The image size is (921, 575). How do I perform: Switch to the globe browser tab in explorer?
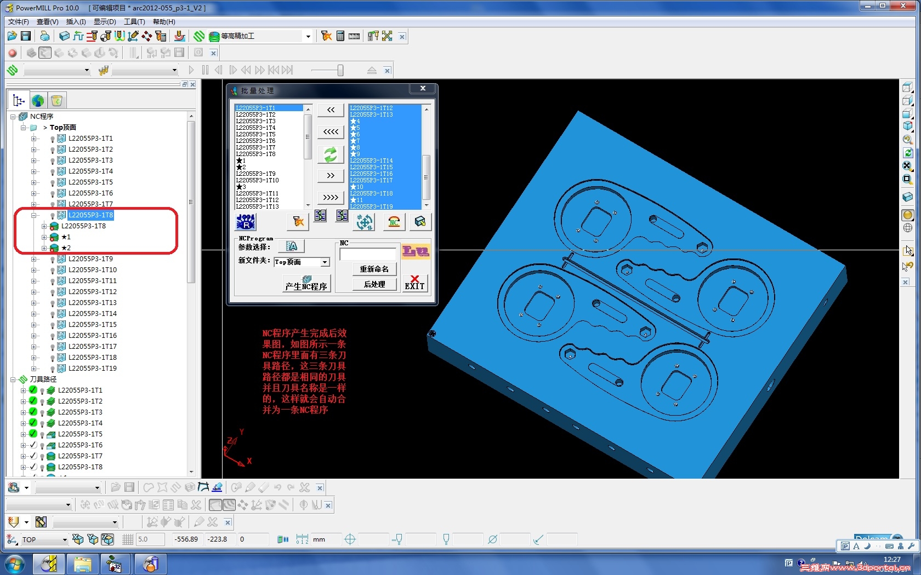pos(38,101)
